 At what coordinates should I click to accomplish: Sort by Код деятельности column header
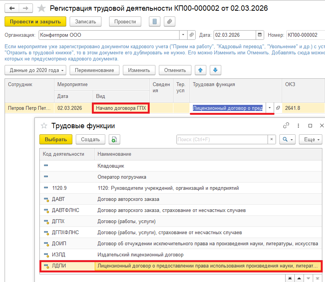tap(67, 154)
